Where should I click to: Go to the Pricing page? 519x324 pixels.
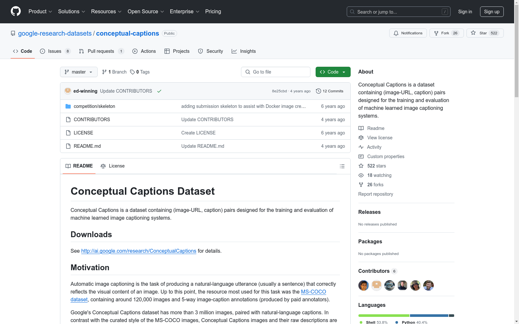click(213, 12)
